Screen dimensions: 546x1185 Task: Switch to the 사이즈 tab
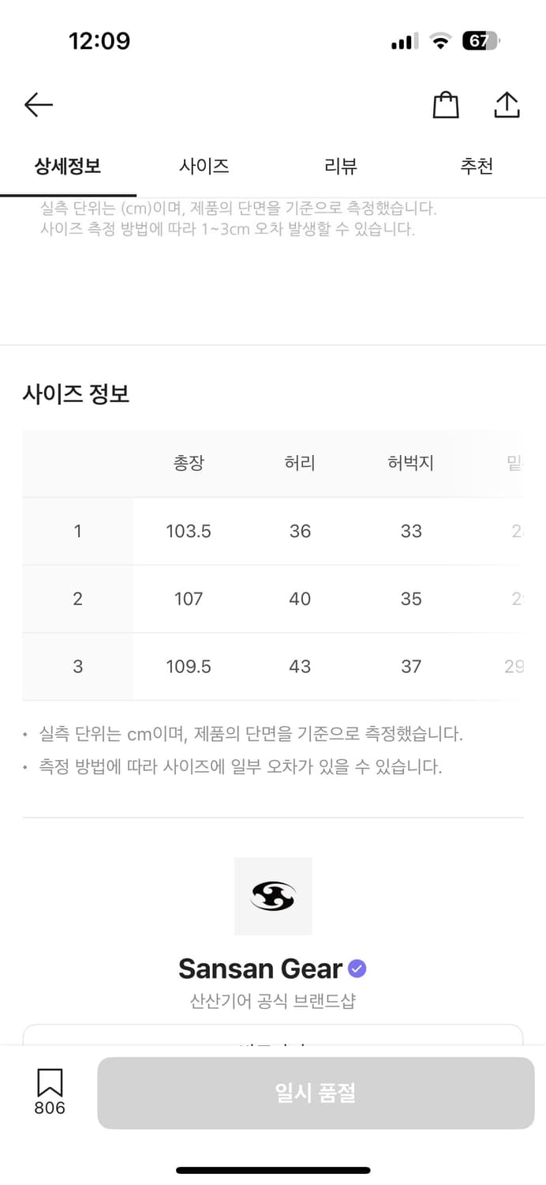(204, 166)
